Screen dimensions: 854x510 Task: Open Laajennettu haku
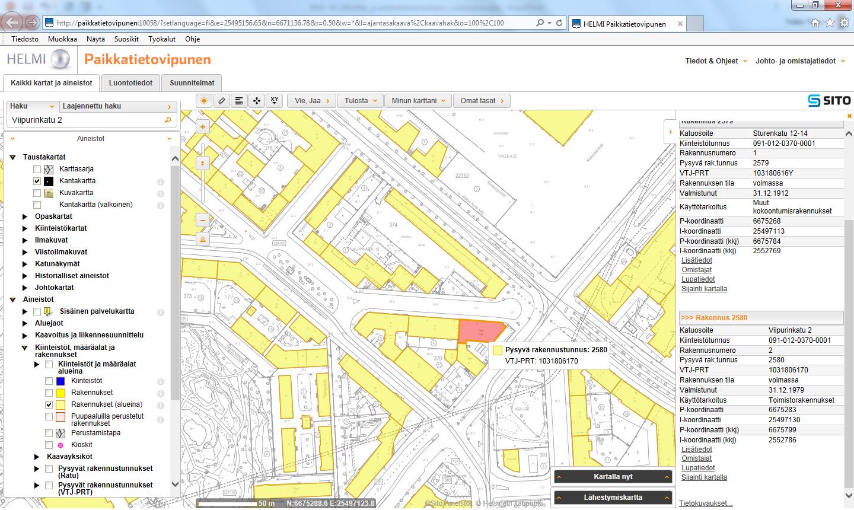click(x=118, y=106)
